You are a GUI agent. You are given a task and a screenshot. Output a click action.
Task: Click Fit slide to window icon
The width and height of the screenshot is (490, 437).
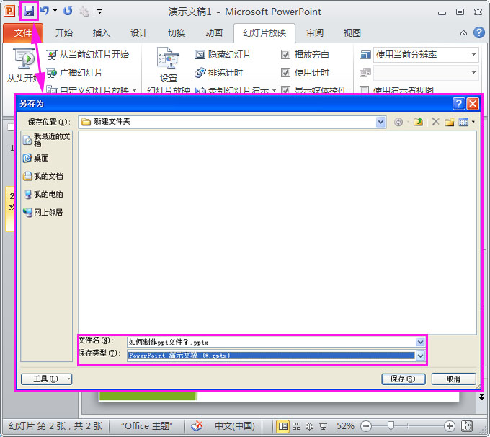[x=466, y=426]
